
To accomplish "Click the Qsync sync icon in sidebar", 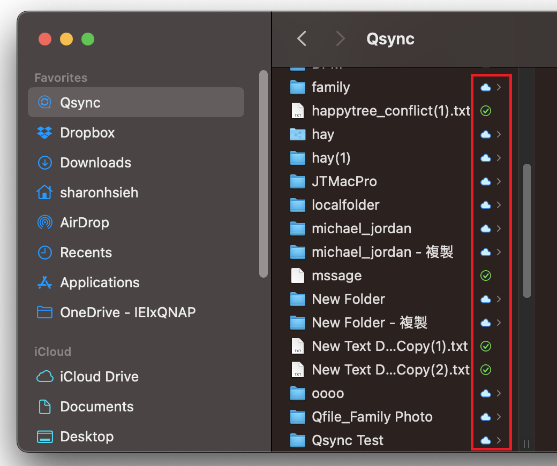I will pyautogui.click(x=44, y=103).
